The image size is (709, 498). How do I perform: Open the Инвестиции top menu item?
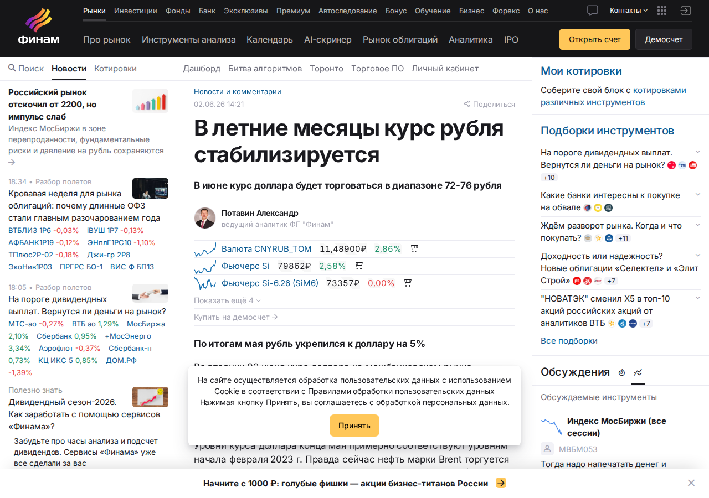click(136, 11)
